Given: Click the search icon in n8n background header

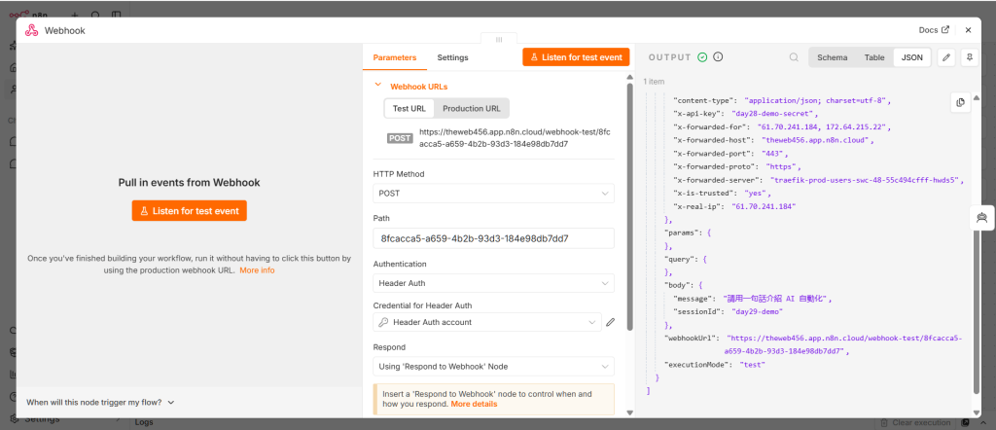Looking at the screenshot, I should 94,15.
